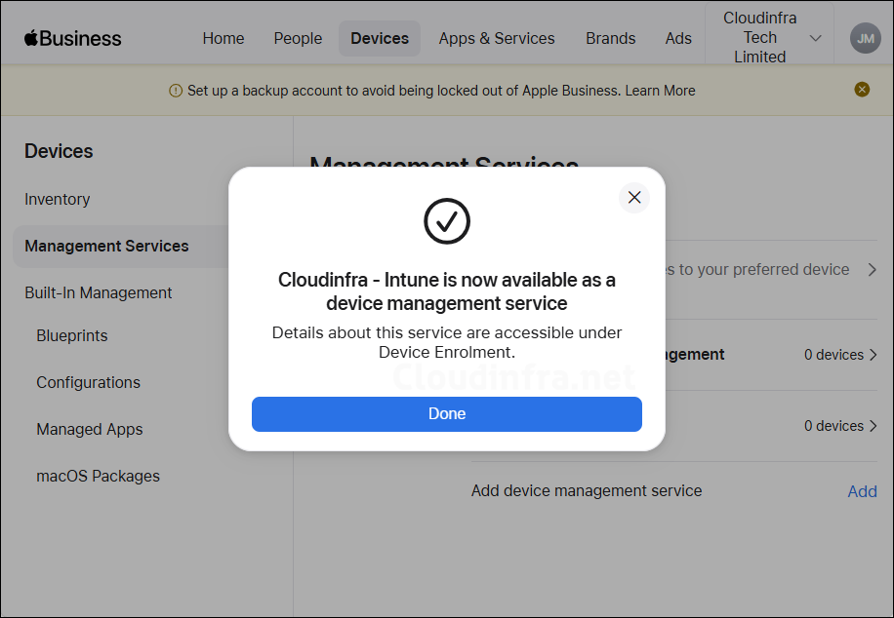
Task: Click 'Details about this service' description text
Action: pyautogui.click(x=447, y=342)
